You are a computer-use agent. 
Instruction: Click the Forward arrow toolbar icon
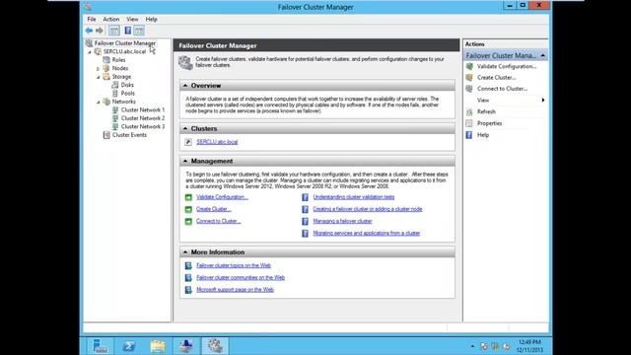(100, 31)
